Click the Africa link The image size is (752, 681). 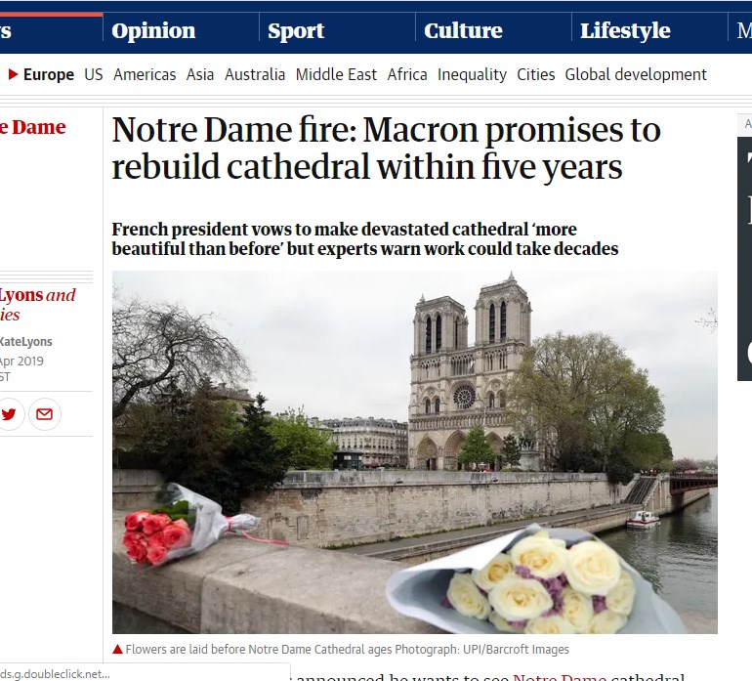pyautogui.click(x=407, y=74)
